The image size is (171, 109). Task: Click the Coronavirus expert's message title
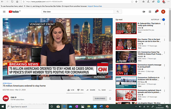coord(149,66)
